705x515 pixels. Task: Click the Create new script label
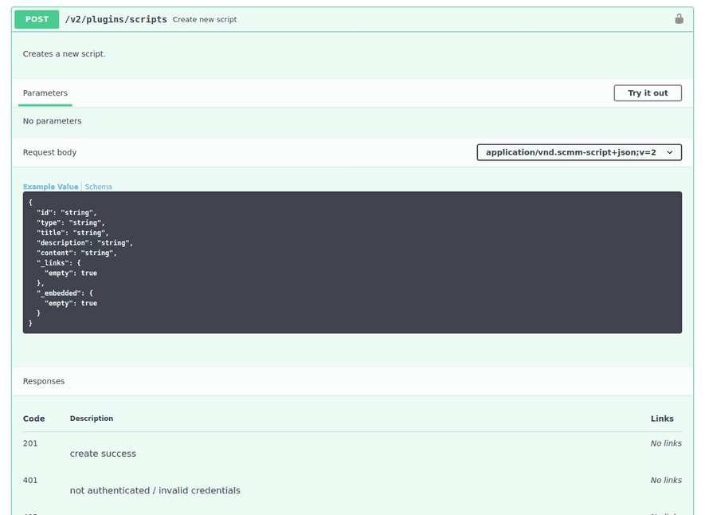click(x=206, y=19)
